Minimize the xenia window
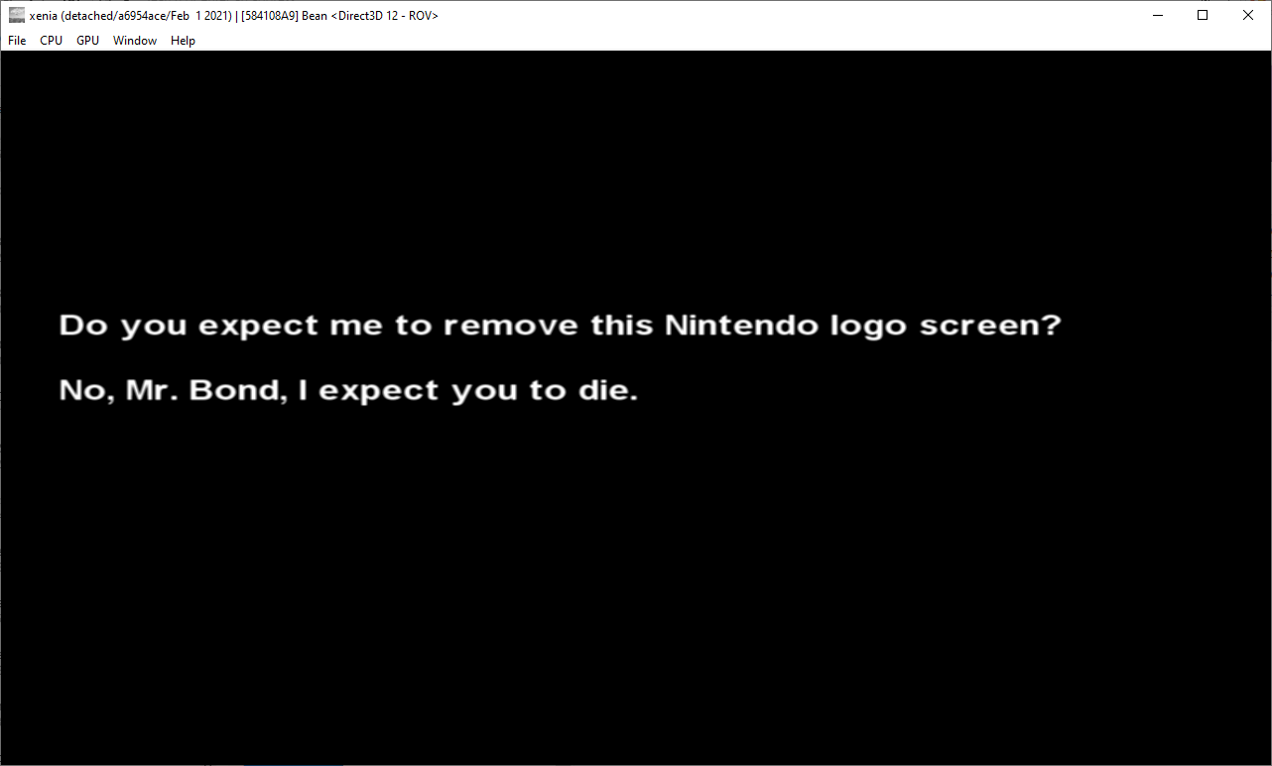Viewport: 1272px width, 766px height. [x=1157, y=15]
